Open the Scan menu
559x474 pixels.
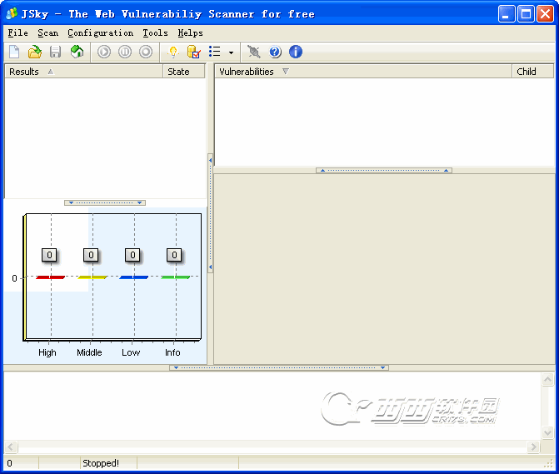coord(47,32)
